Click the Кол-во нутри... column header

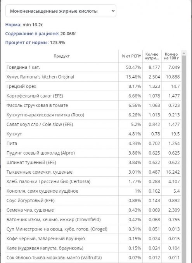pyautogui.click(x=152, y=56)
